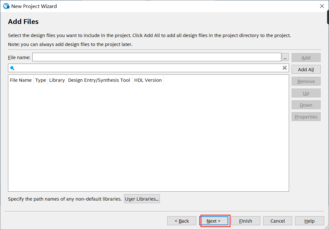The width and height of the screenshot is (329, 230).
Task: Click Finish to complete the wizard
Action: click(x=246, y=221)
